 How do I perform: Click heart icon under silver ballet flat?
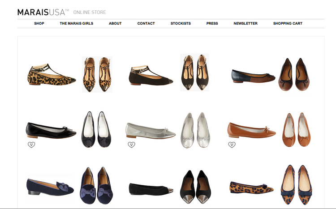pos(131,145)
